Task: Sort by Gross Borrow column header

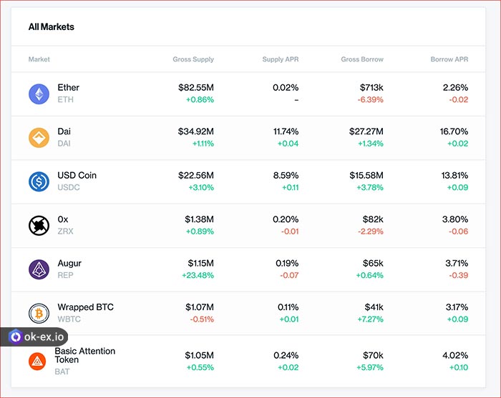Action: 362,59
